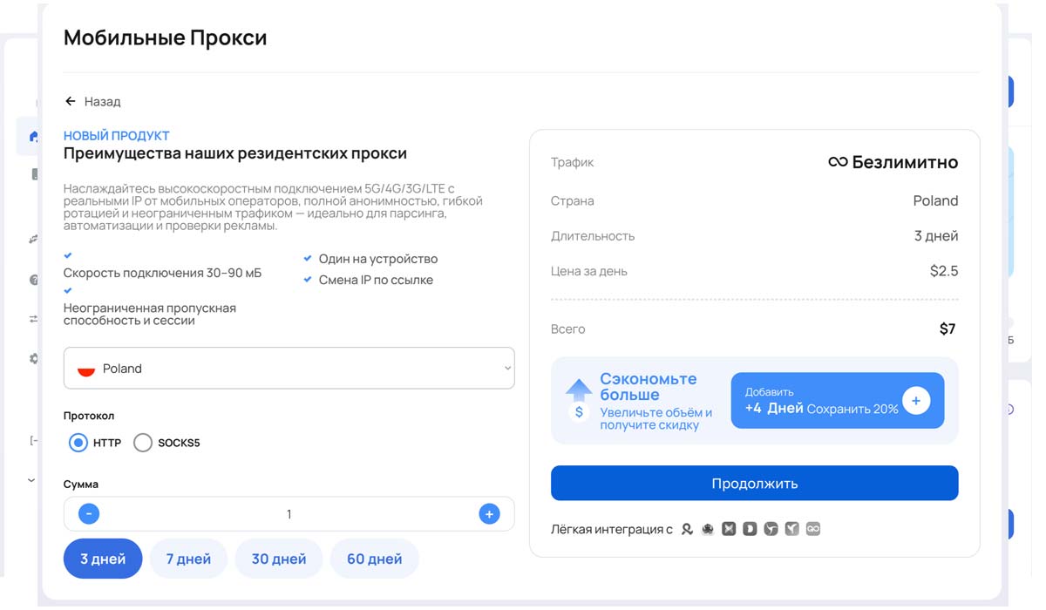Click the X-shaped integration icon

[x=729, y=529]
